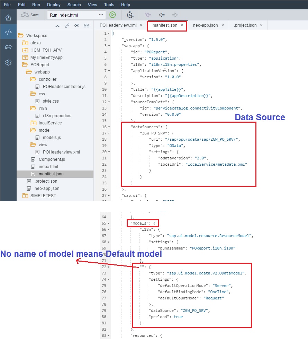Screen dimensions: 308x341
Task: Close the neo-app.json tab
Action: 223,25
